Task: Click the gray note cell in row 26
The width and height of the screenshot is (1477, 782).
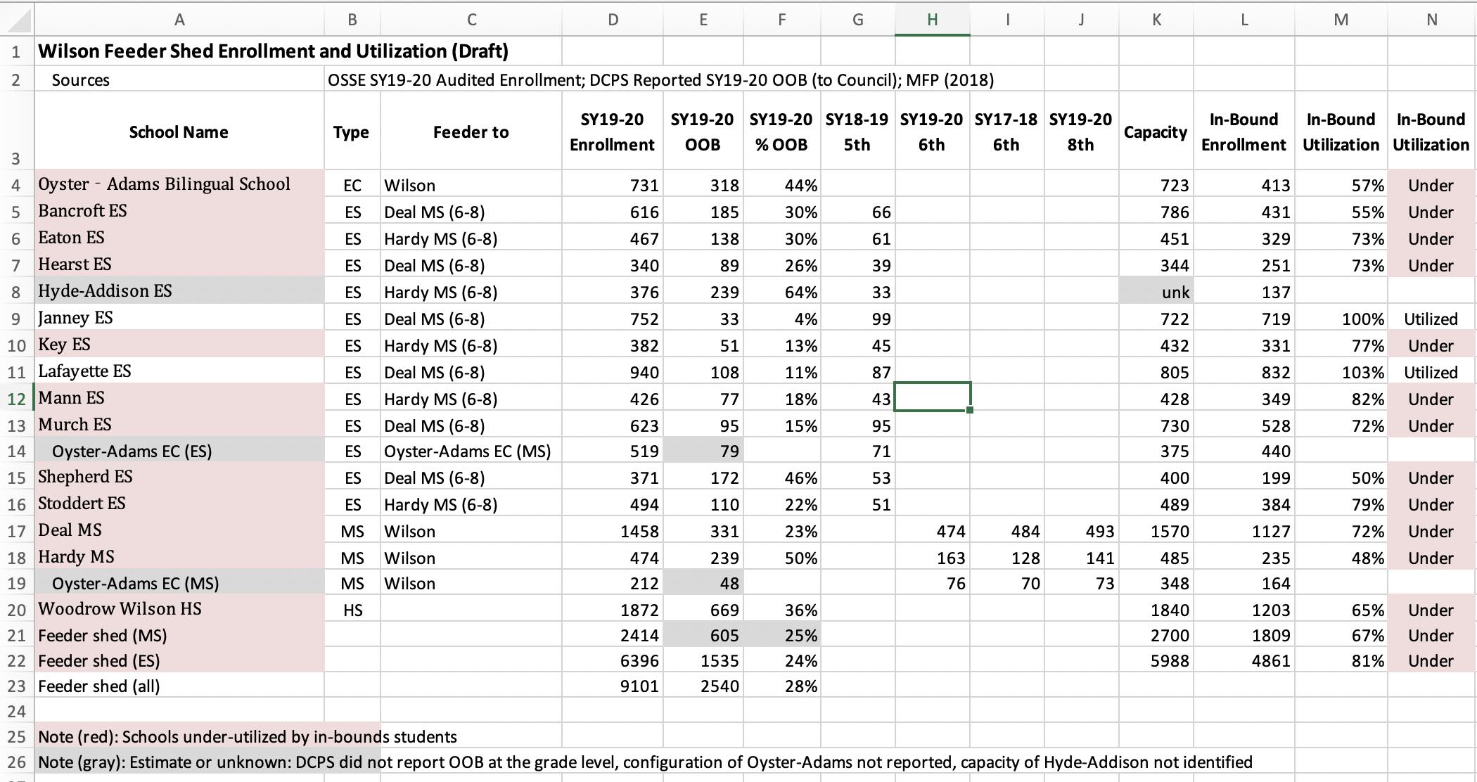Action: coord(179,762)
